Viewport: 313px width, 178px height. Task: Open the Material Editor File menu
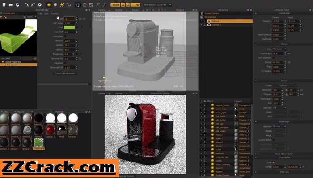(x=40, y=14)
